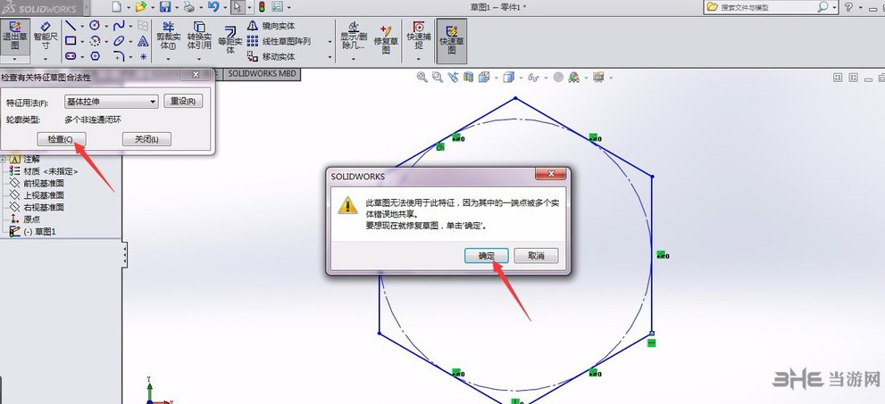Click the View Settings monitor icon
This screenshot has height=404, width=885.
tap(598, 78)
